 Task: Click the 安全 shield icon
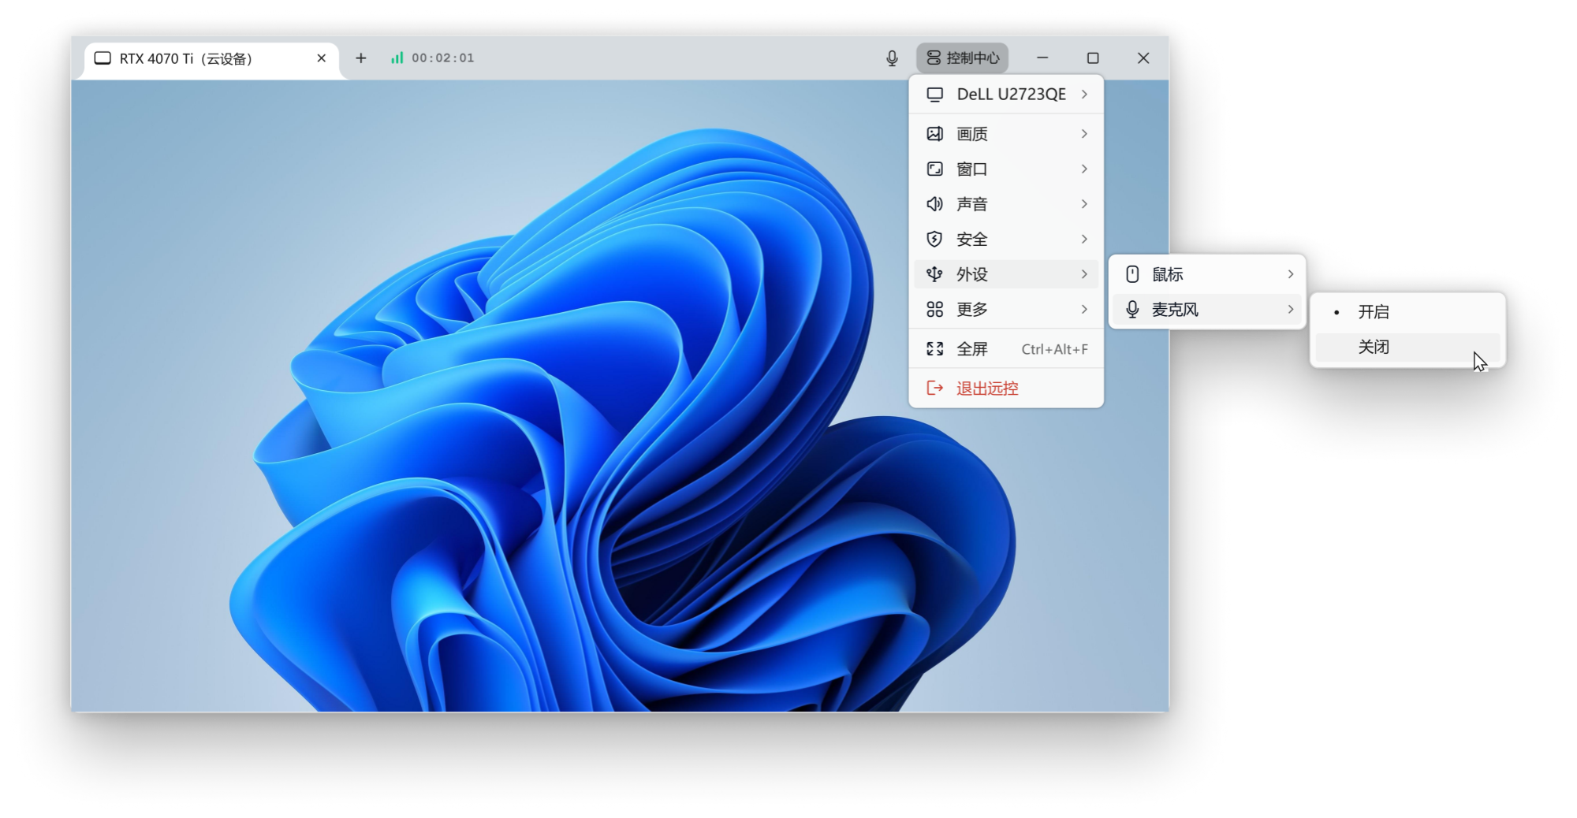point(934,240)
